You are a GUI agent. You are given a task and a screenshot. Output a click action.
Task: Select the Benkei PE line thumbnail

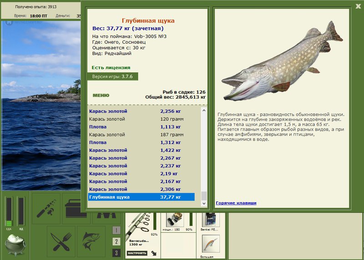[211, 220]
